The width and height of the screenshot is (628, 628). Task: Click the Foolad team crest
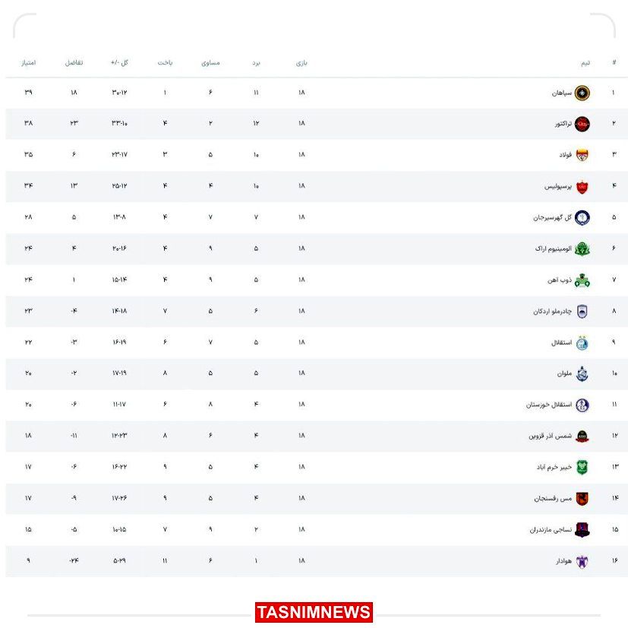tap(582, 155)
